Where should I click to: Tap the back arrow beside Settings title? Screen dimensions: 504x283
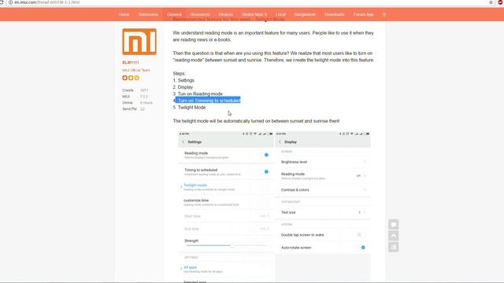tap(183, 141)
